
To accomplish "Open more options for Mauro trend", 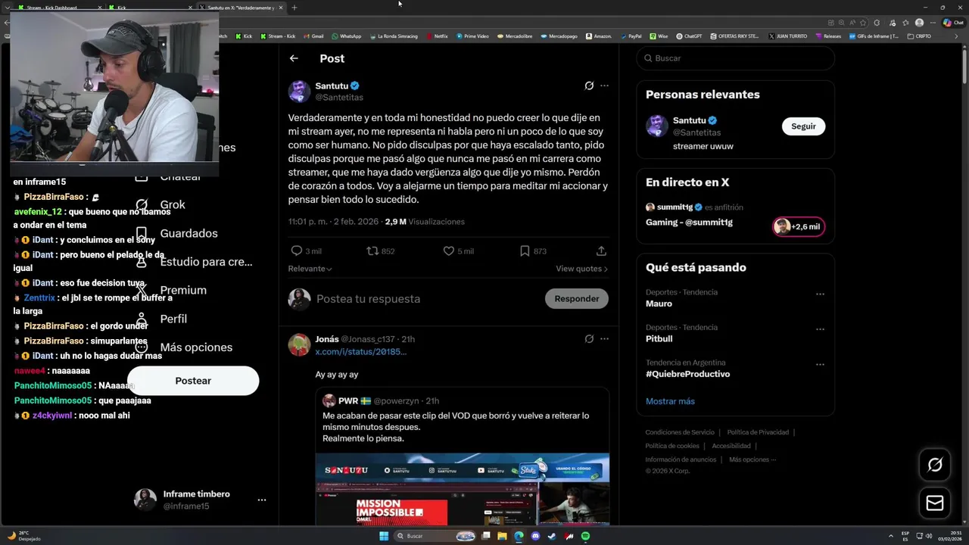I will pos(820,294).
